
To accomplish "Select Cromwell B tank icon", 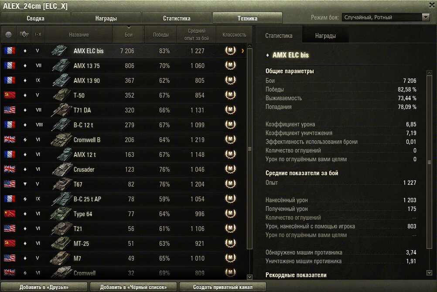I will pyautogui.click(x=61, y=139).
